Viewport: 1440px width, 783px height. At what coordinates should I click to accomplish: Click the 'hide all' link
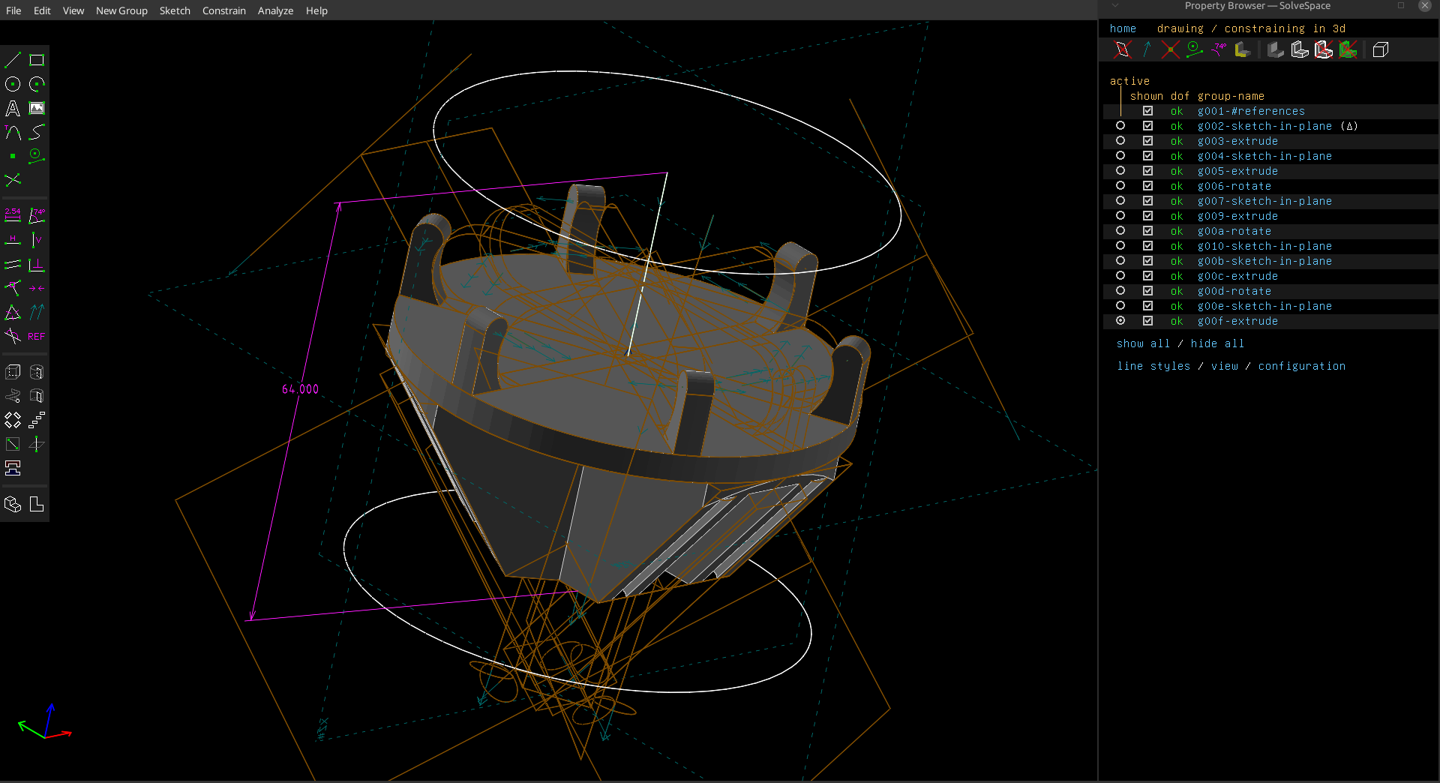(x=1217, y=343)
